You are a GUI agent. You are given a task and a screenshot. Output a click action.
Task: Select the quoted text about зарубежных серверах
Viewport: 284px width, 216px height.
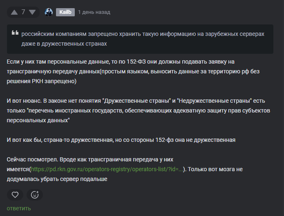[x=143, y=39]
